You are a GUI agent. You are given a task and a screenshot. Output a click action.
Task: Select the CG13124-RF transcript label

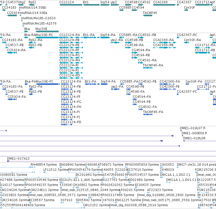(69, 50)
